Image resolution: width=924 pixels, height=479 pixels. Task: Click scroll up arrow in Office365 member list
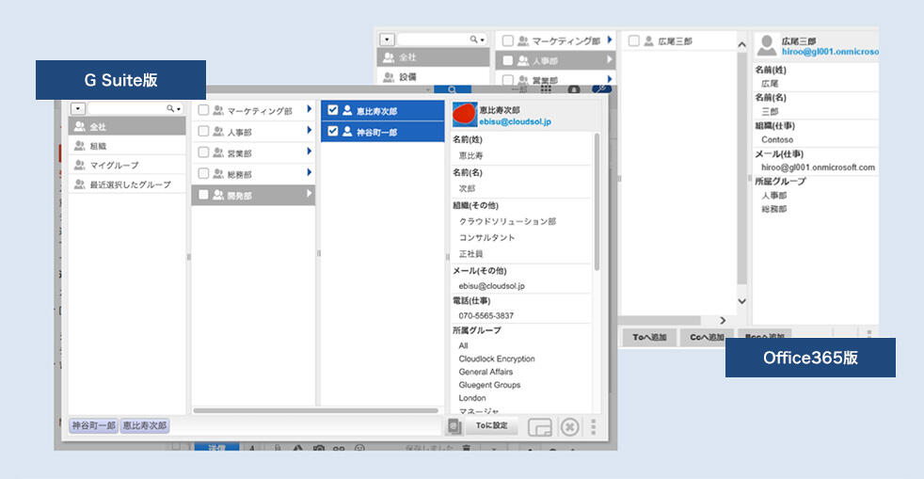click(741, 44)
